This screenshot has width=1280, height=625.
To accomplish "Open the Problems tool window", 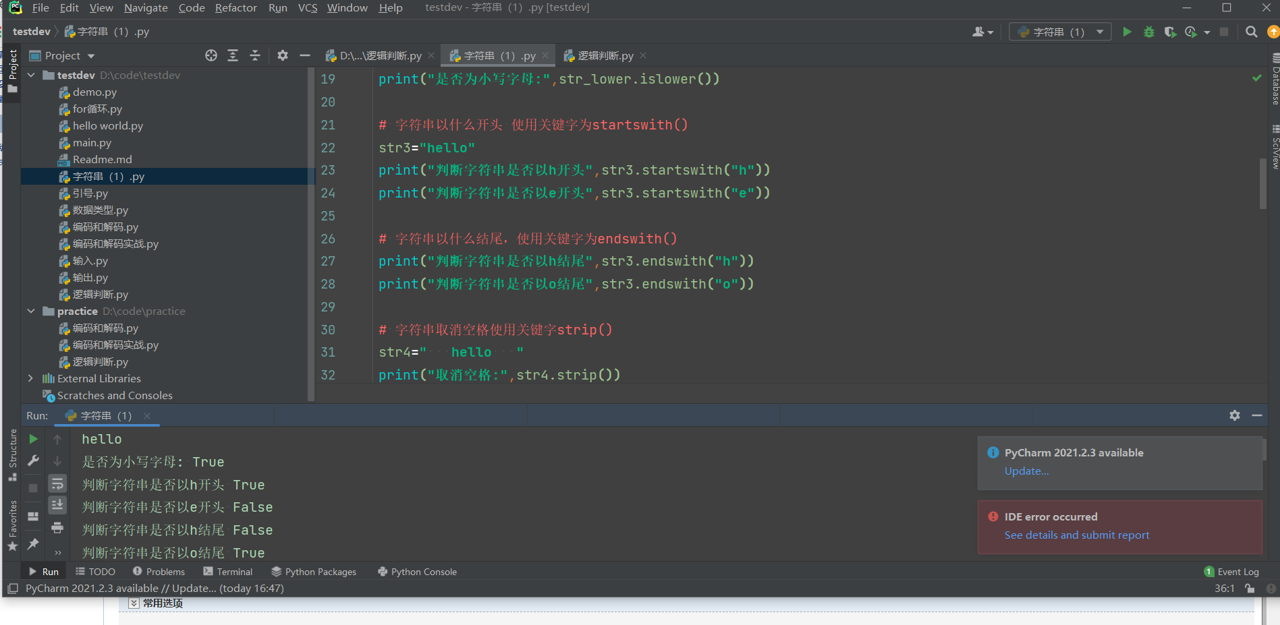I will pyautogui.click(x=159, y=572).
